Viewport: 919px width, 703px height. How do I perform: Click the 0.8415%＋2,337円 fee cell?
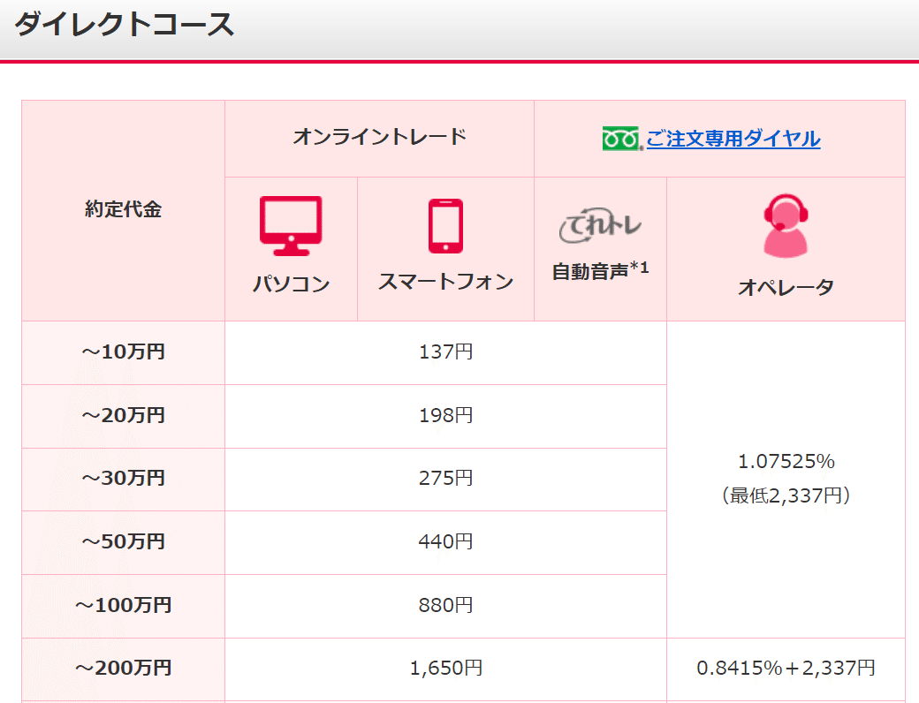pos(785,669)
